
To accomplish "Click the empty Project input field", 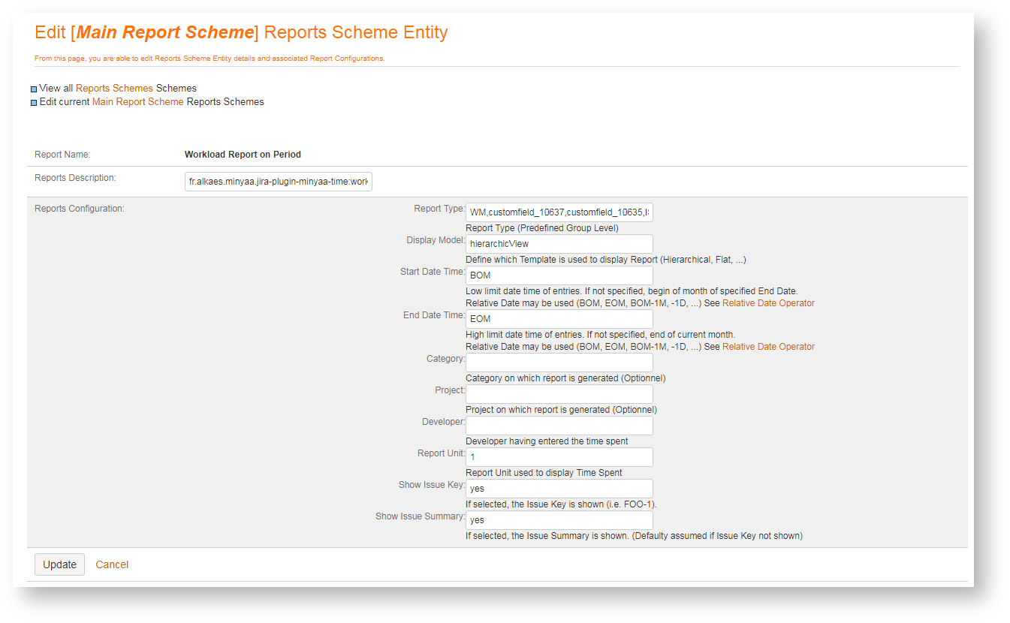I will tap(559, 394).
